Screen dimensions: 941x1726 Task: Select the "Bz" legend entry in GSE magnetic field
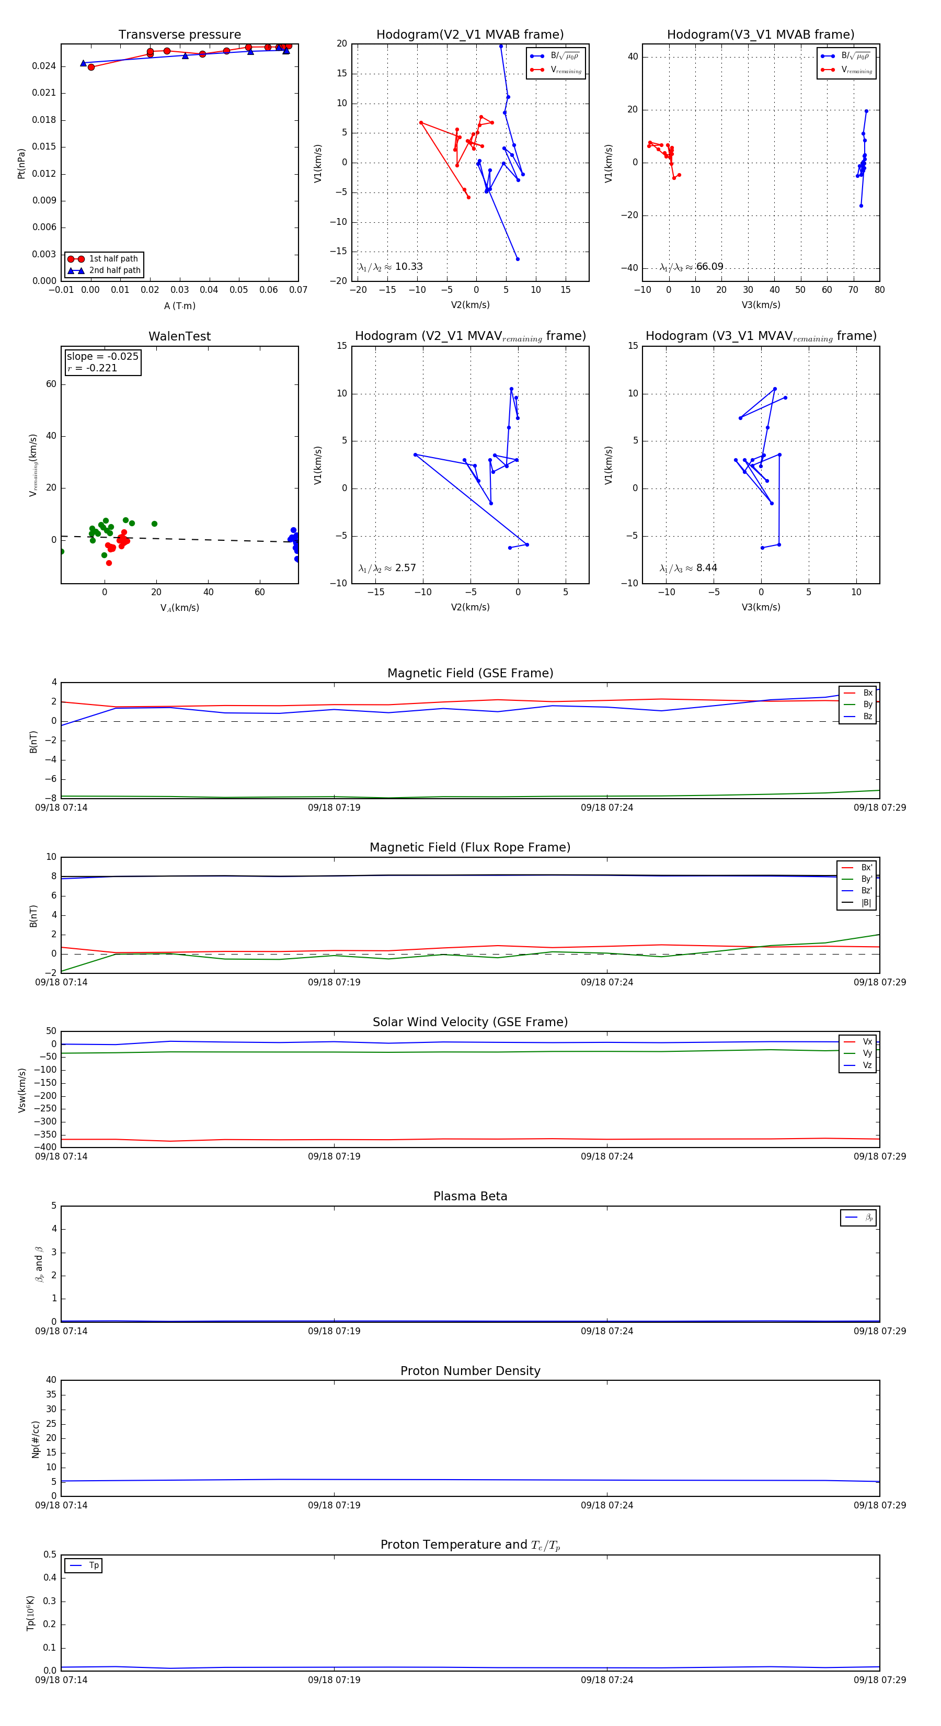click(858, 717)
